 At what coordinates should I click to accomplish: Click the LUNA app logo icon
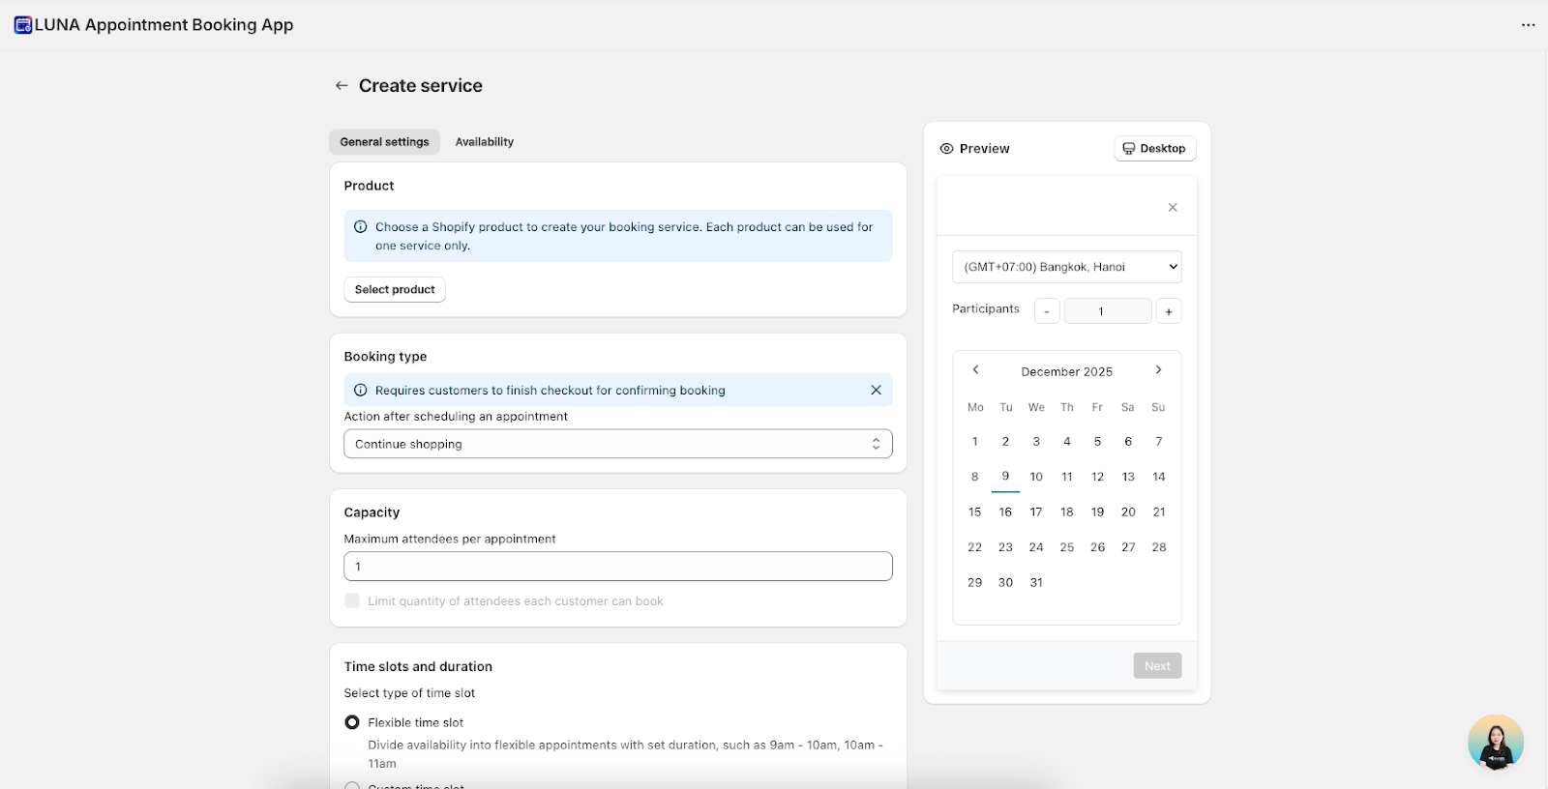pyautogui.click(x=23, y=25)
